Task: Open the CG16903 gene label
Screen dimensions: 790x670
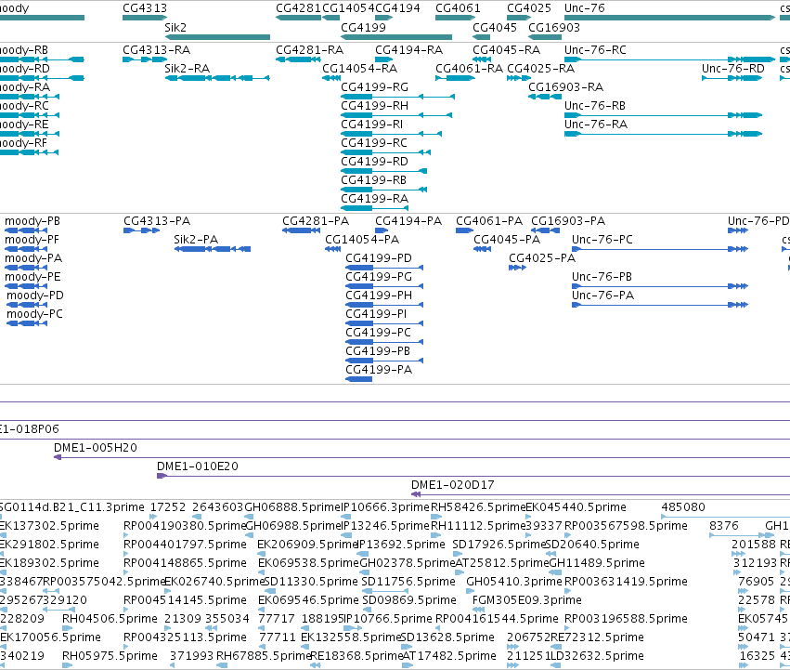Action: (554, 27)
